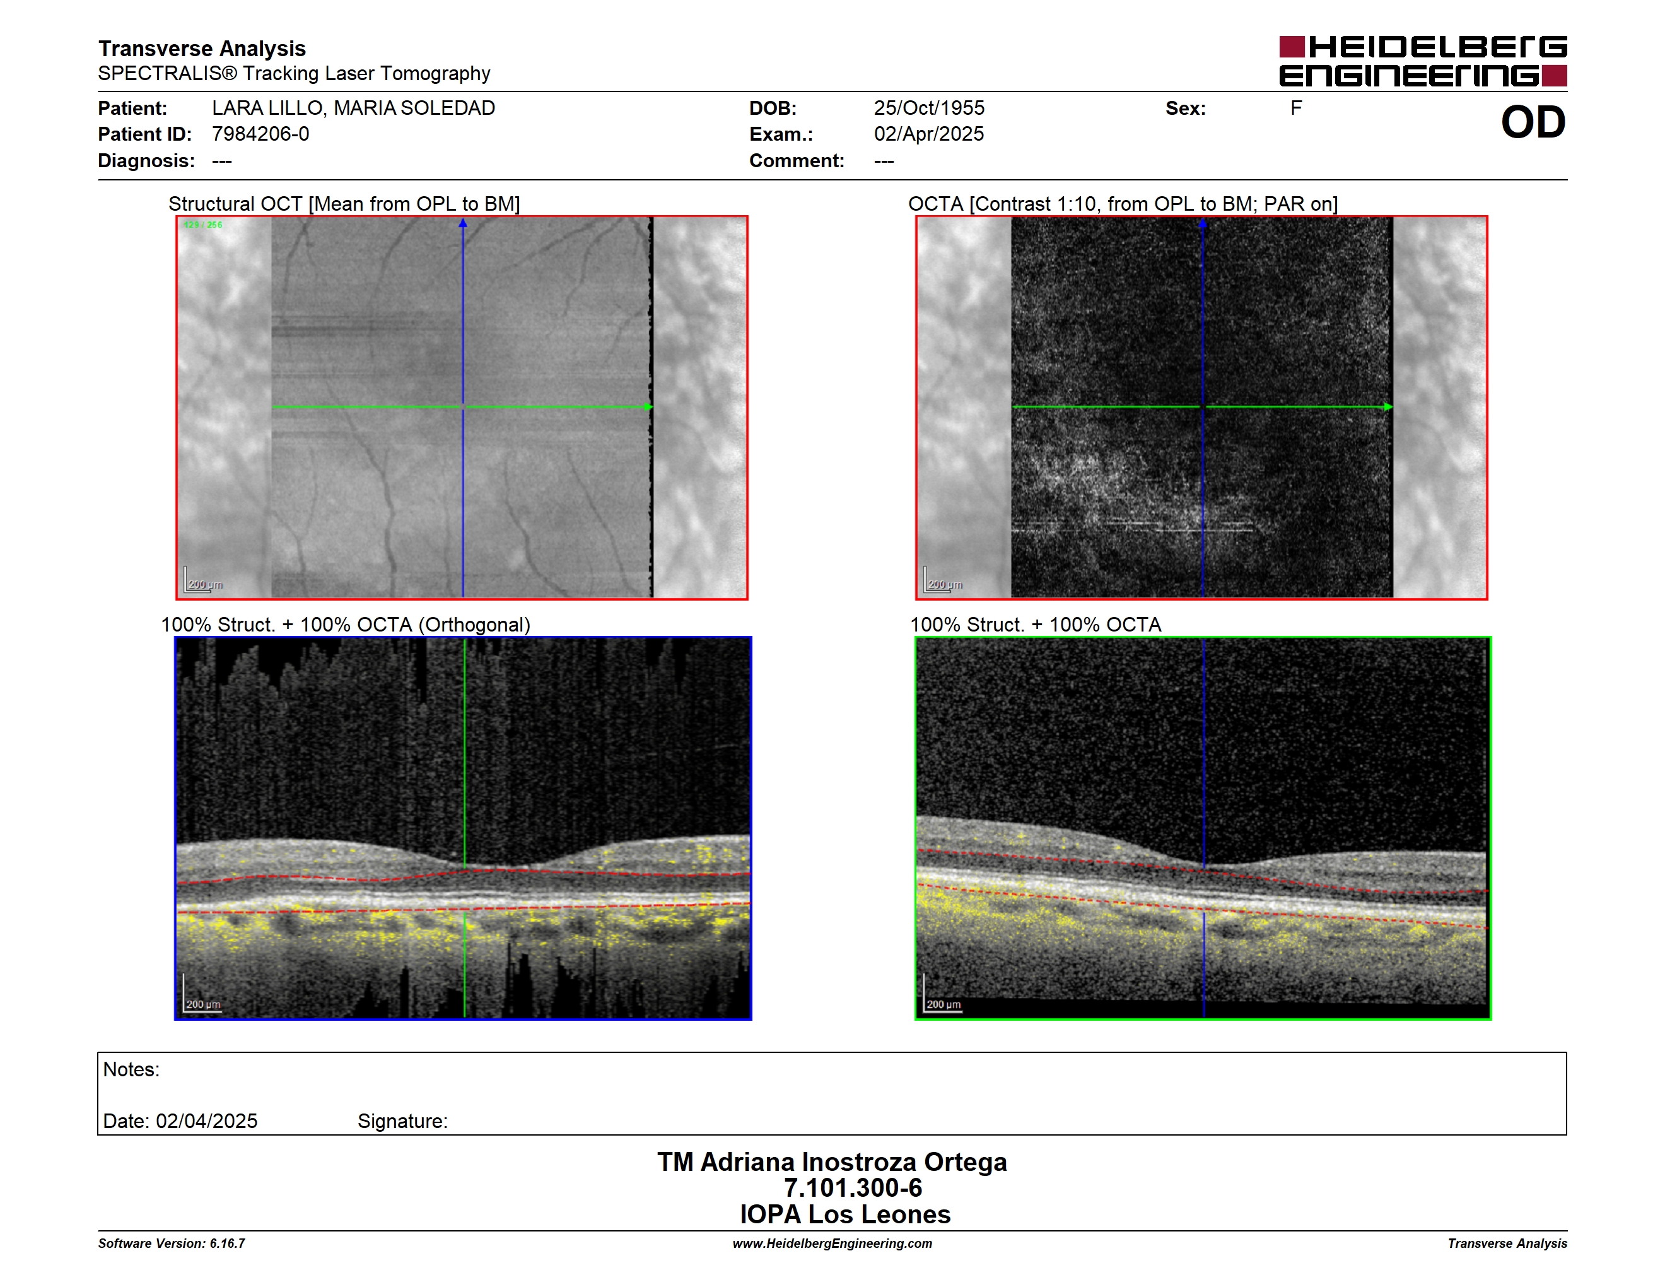Viewport: 1665px width, 1287px height.
Task: Select technician name 'TM Adriana Inostroza Ortega'
Action: coord(832,1162)
